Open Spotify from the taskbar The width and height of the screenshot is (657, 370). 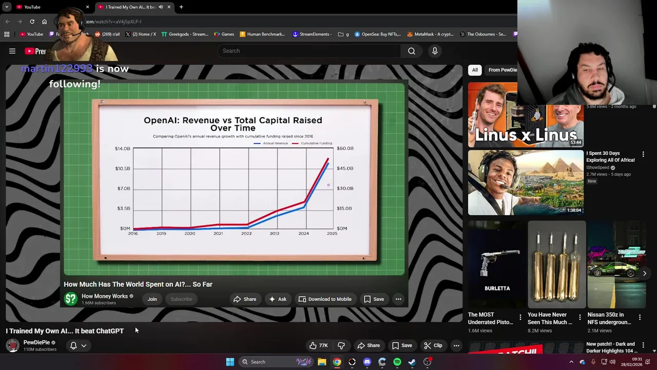[x=397, y=362]
